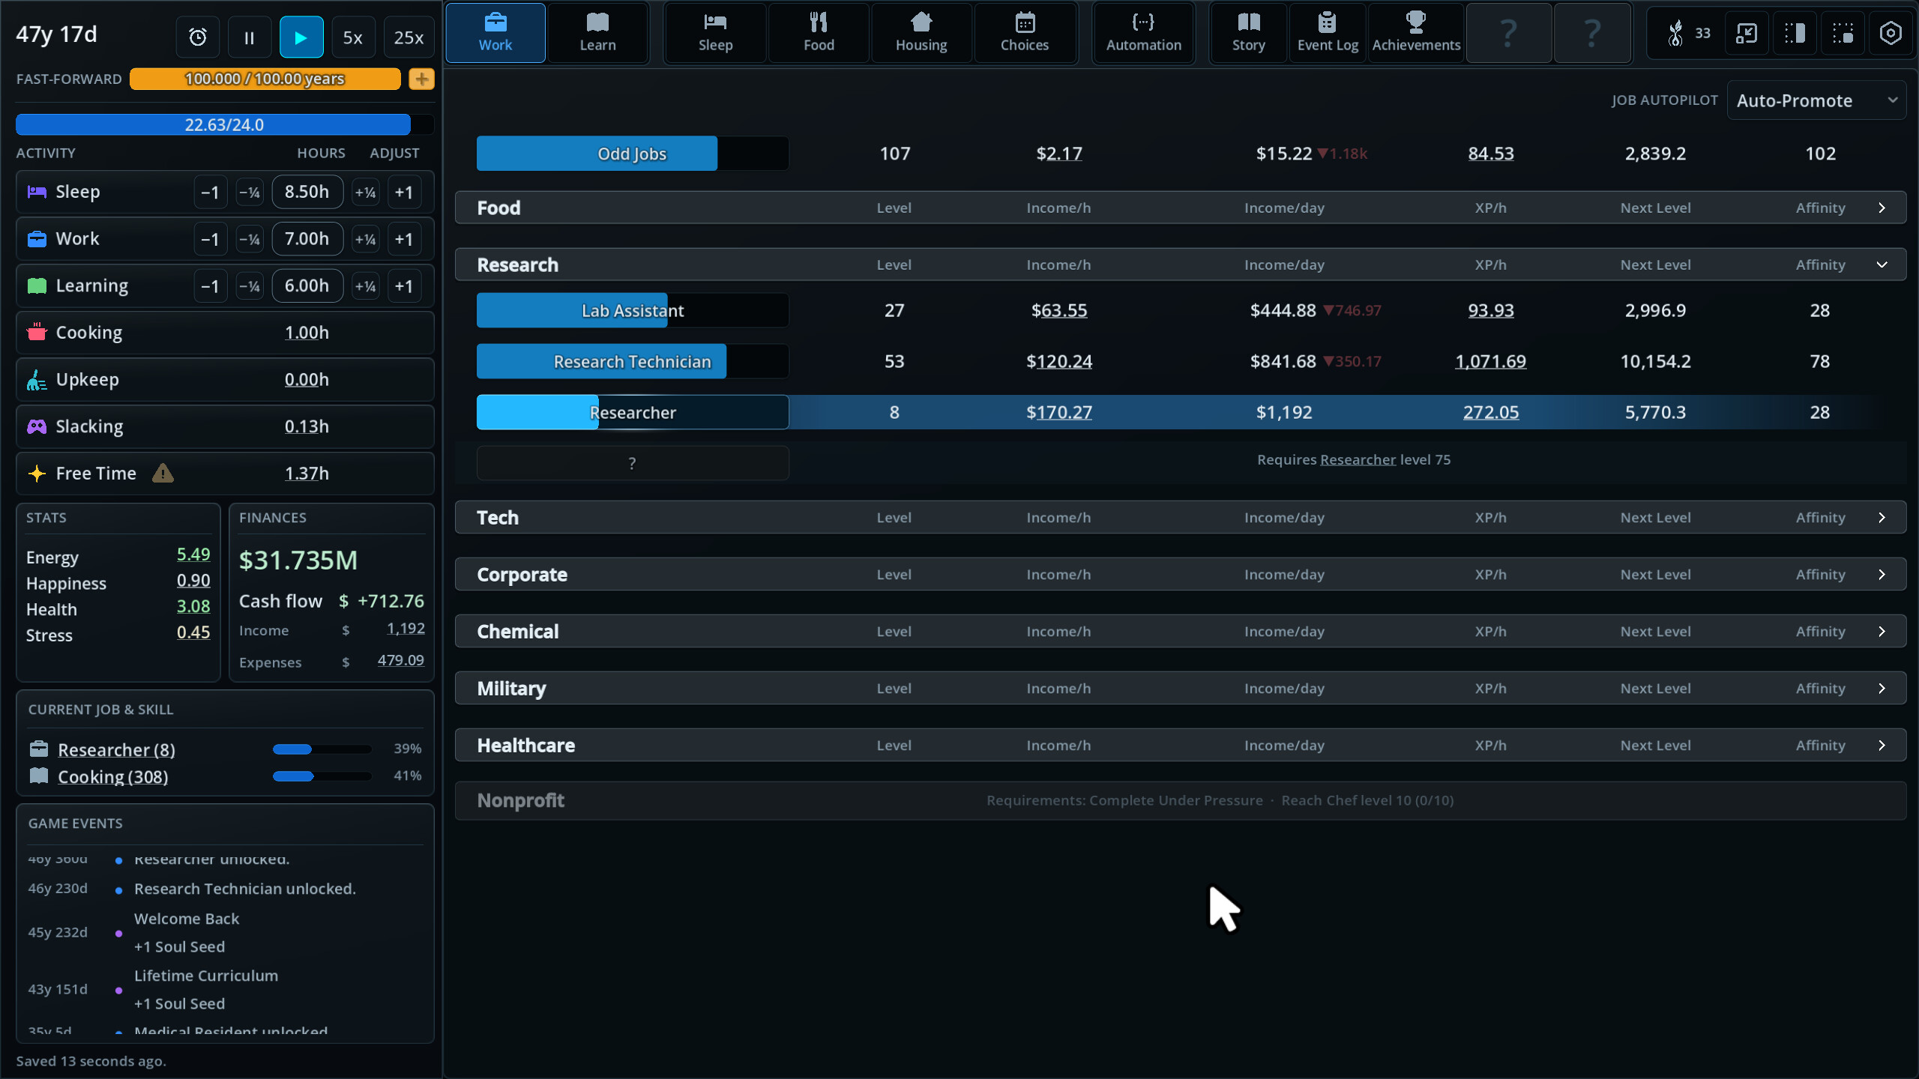Increase Learning hours by one
The height and width of the screenshot is (1079, 1919).
tap(404, 285)
